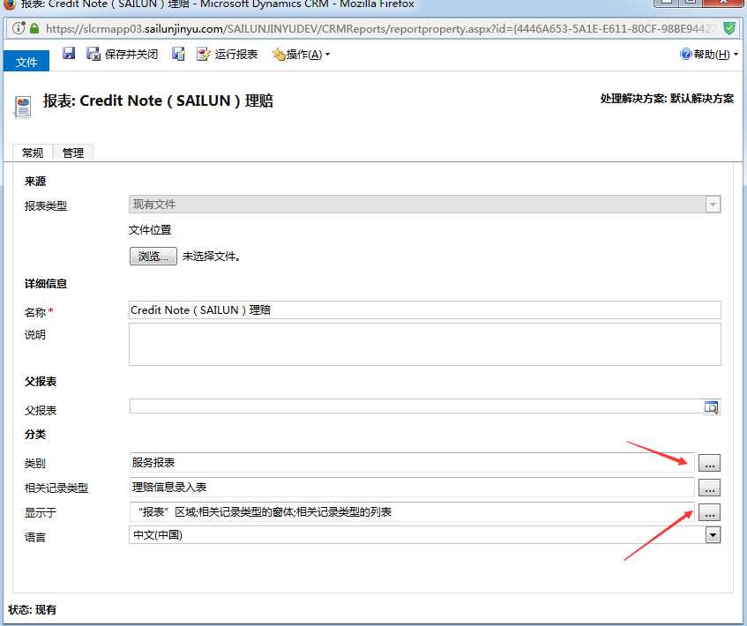Click the 分类 section heading
Viewport: 747px width, 626px height.
coord(35,435)
